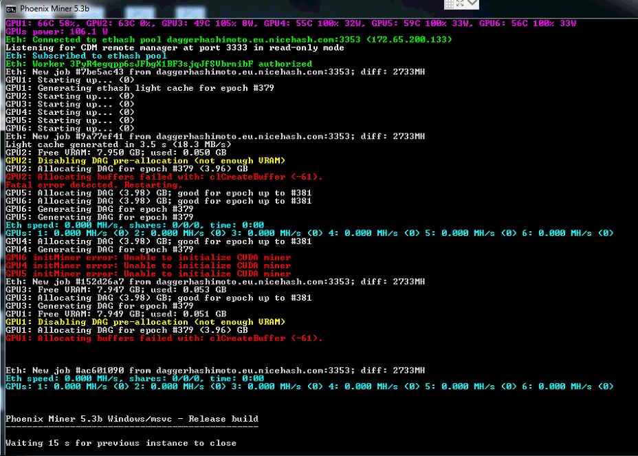
Task: Click the 'New job #7be5ac43' line
Action: (214, 72)
